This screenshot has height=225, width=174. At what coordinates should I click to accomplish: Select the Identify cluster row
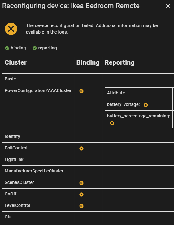tap(88, 136)
